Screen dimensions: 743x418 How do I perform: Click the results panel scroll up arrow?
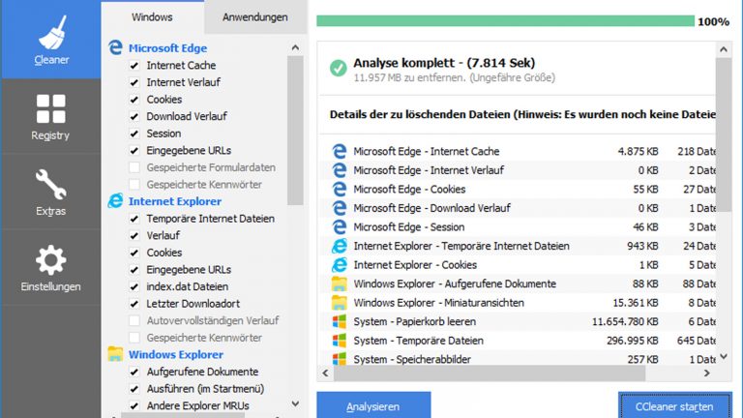724,49
